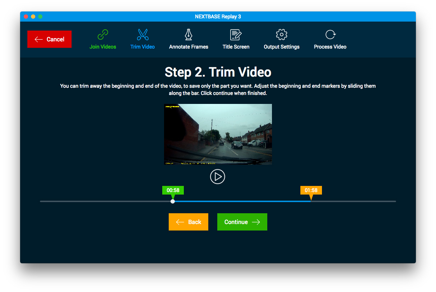Click the Title Screen notepad icon
The width and height of the screenshot is (436, 292).
236,35
